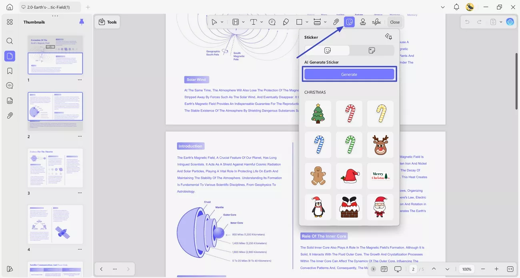520x278 pixels.
Task: Go to previous page with up arrow
Action: click(434, 269)
